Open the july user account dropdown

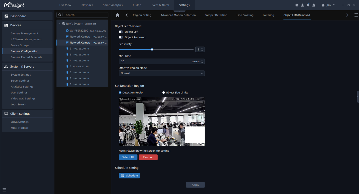(328, 5)
